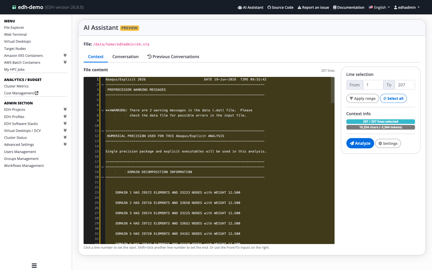Expand Cluster Status chevron
The height and width of the screenshot is (270, 432).
point(65,137)
